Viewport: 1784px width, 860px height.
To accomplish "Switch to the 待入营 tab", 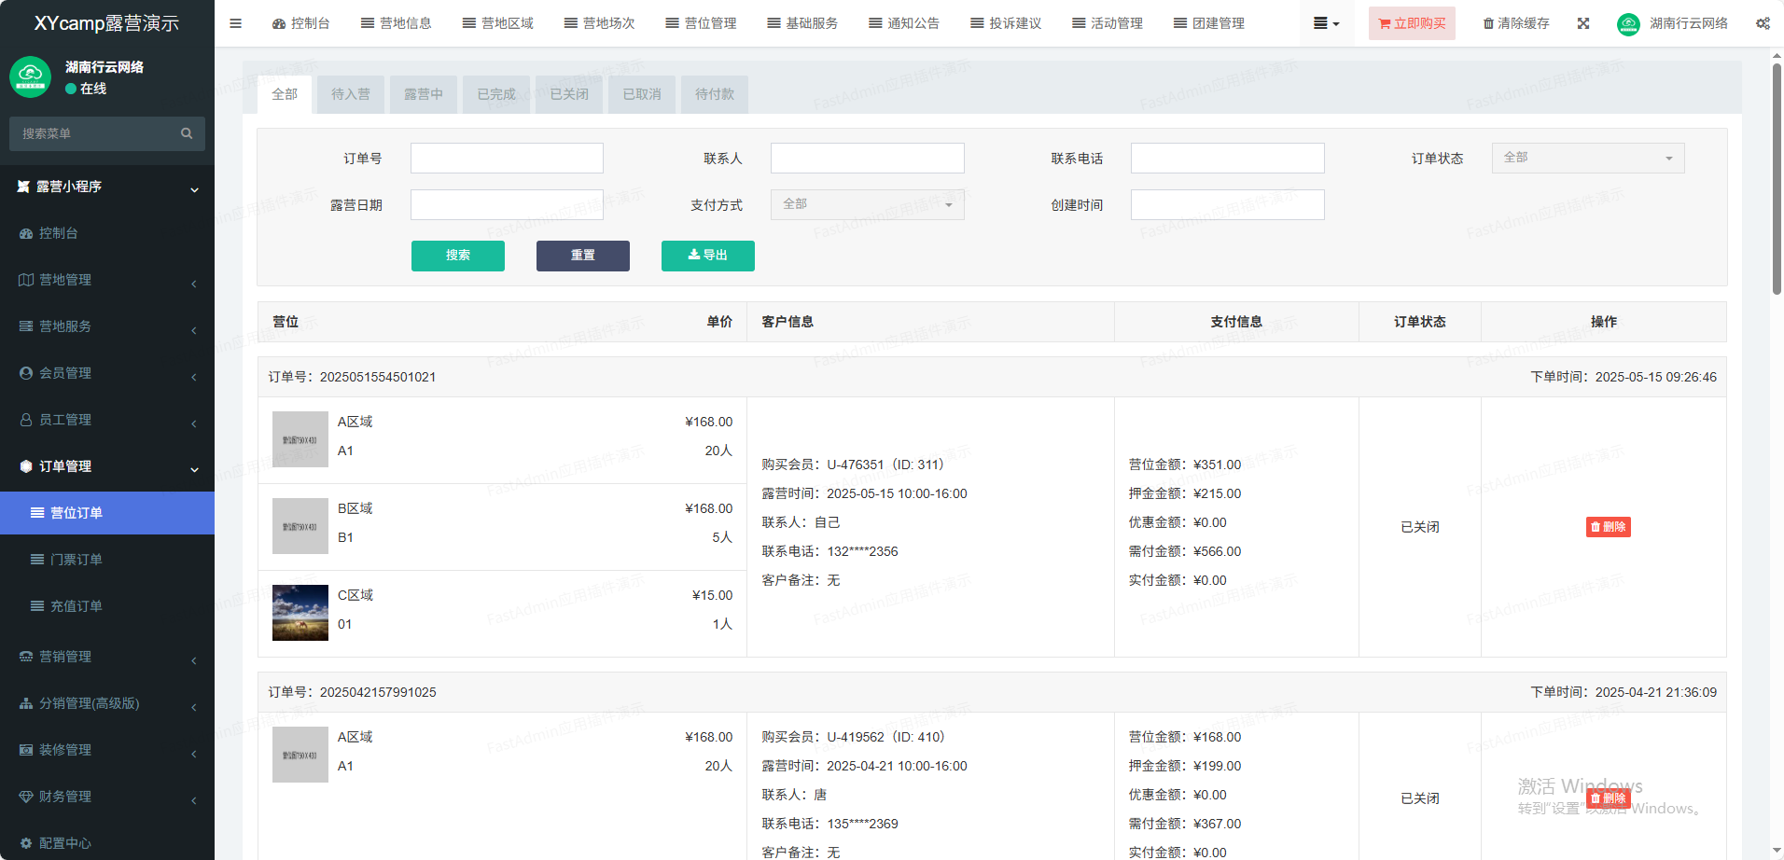I will pyautogui.click(x=350, y=94).
